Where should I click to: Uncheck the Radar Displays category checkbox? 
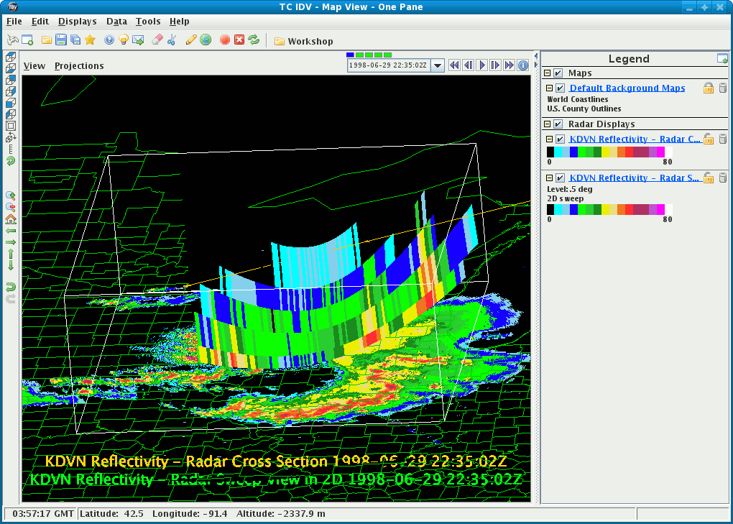coord(558,124)
